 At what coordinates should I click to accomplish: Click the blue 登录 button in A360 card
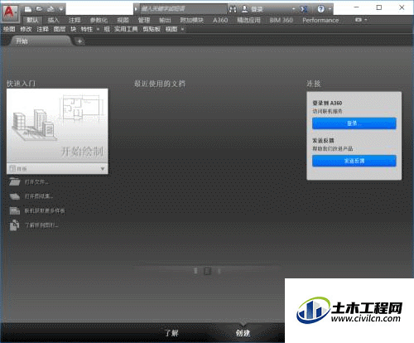pos(354,123)
